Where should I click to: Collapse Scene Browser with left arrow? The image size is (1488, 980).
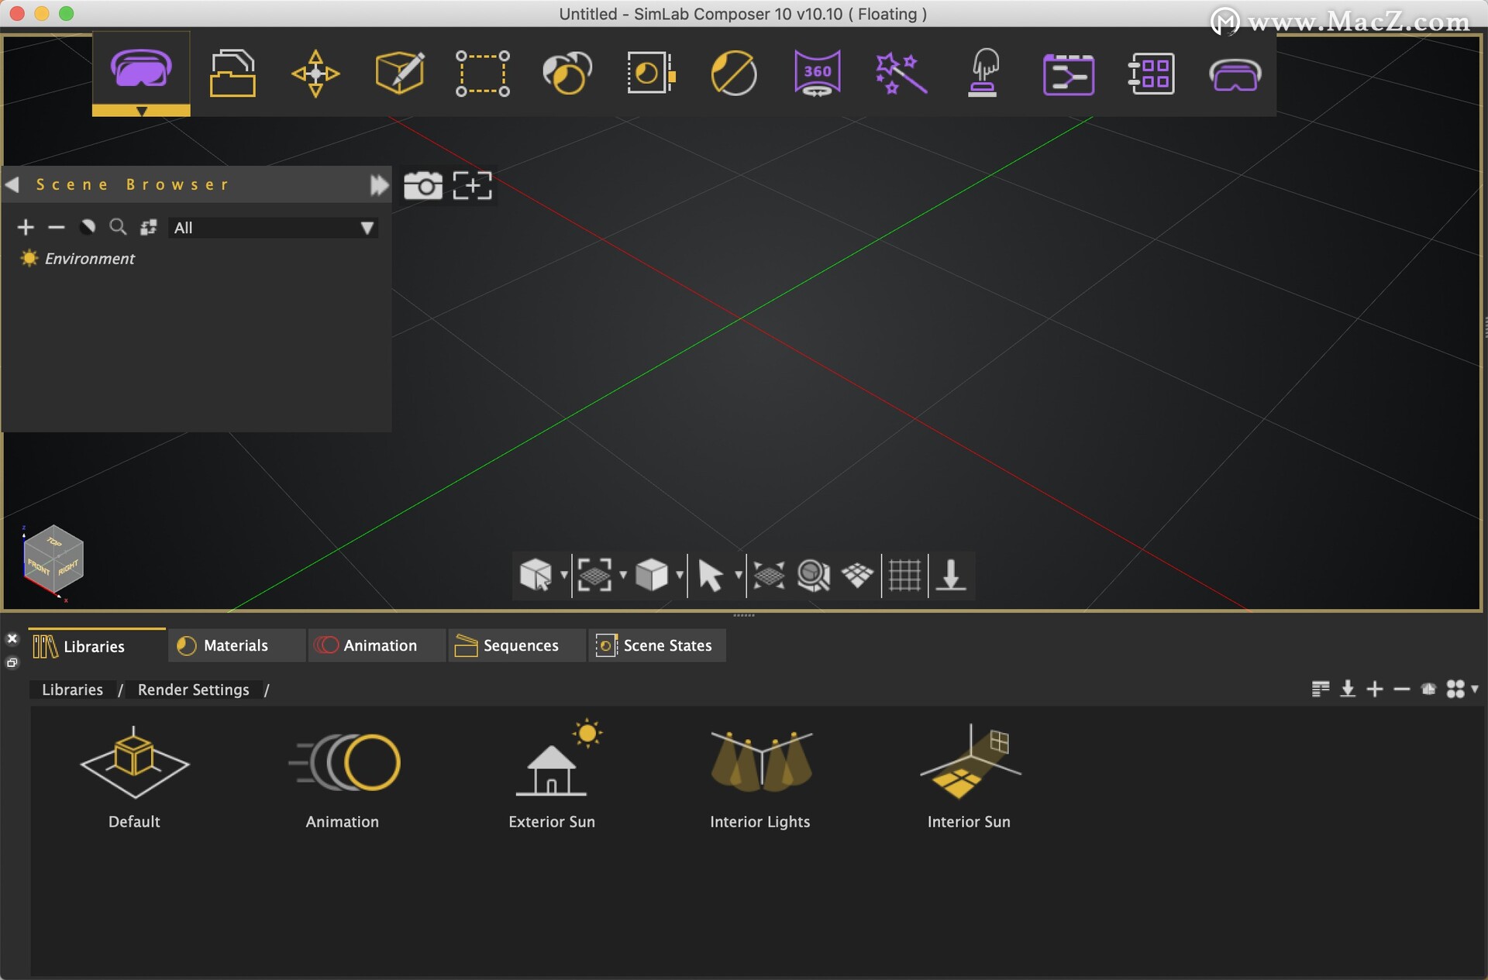pos(12,184)
